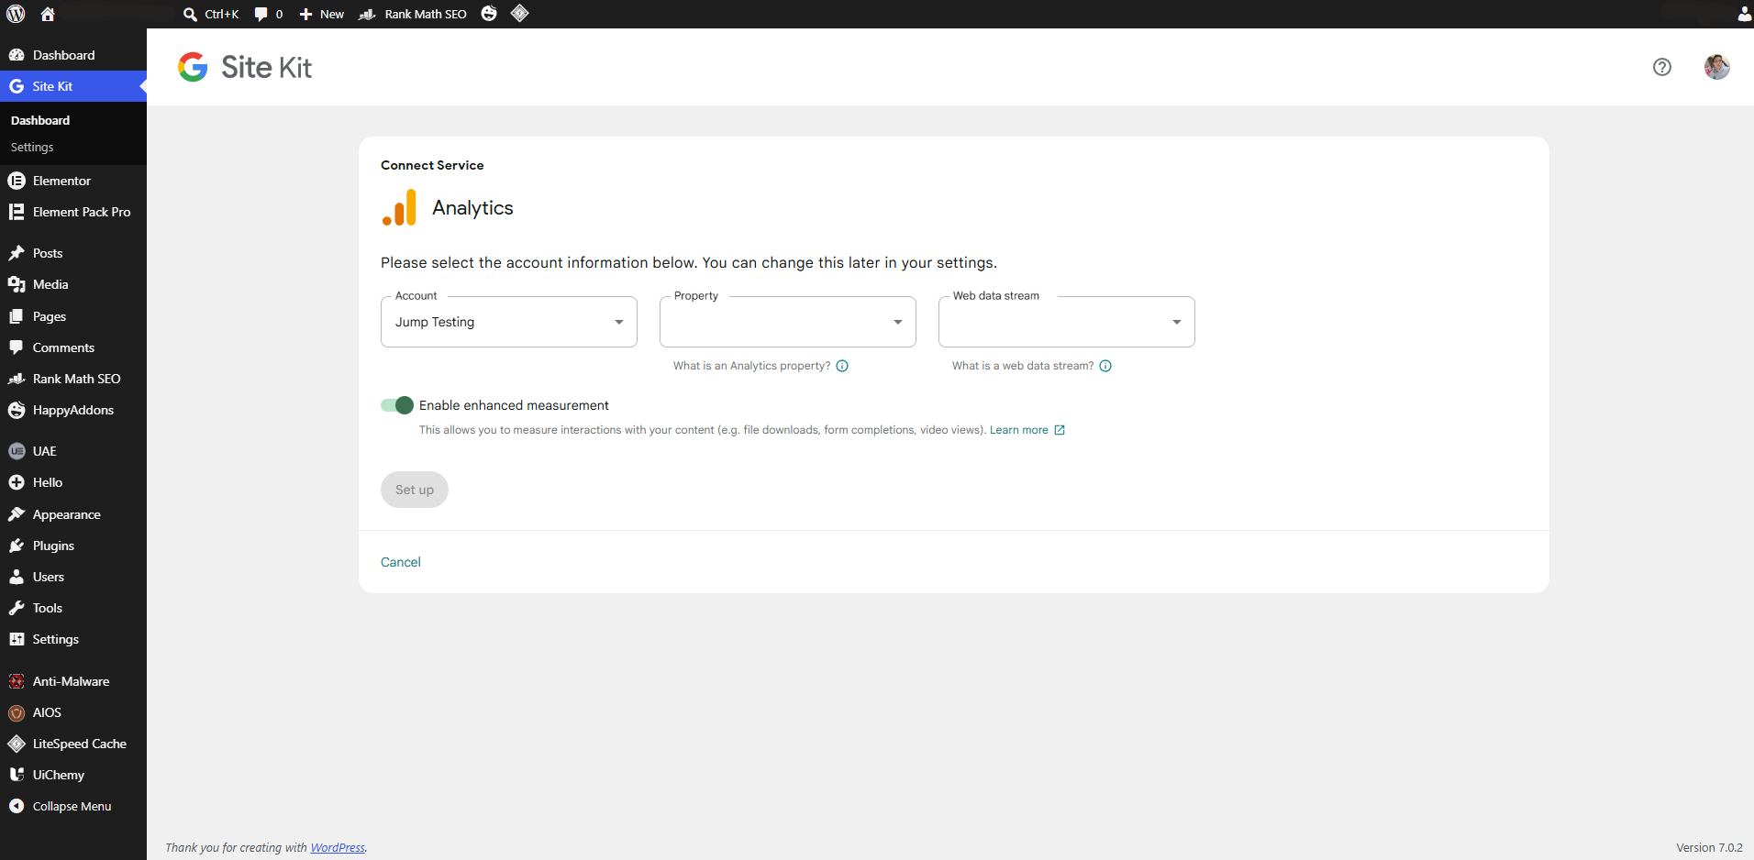Show info for What is a web data stream
The height and width of the screenshot is (860, 1754).
[x=1105, y=366]
